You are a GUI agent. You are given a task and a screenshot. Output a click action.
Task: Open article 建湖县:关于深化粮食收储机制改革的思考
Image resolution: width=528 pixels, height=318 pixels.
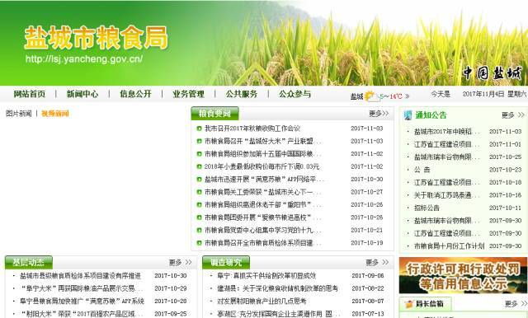(277, 288)
